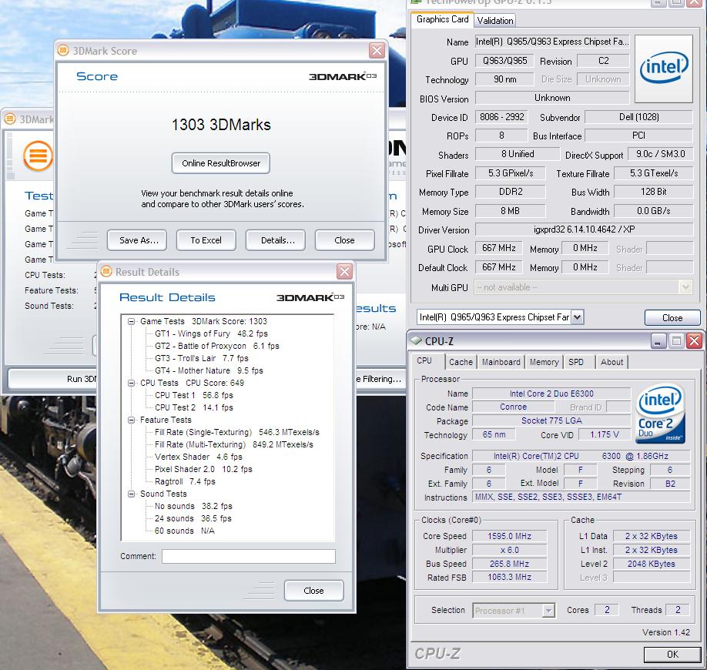707x670 pixels.
Task: Click Rated FSB value 1063.3 MHz
Action: click(510, 577)
